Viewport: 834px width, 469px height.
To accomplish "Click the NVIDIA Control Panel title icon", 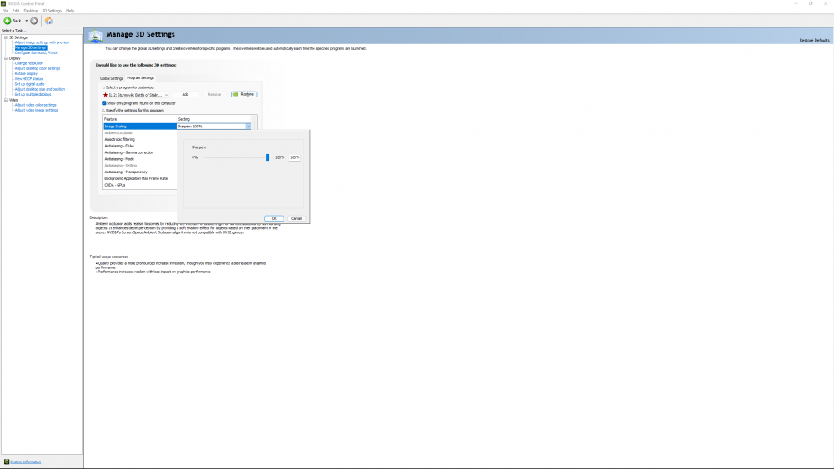I will 3,3.
